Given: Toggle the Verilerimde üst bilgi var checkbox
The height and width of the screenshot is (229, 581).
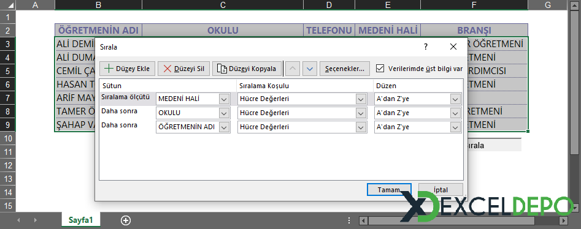Looking at the screenshot, I should pyautogui.click(x=380, y=69).
